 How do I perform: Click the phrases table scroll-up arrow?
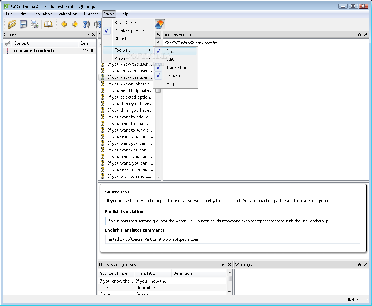pyautogui.click(x=230, y=272)
